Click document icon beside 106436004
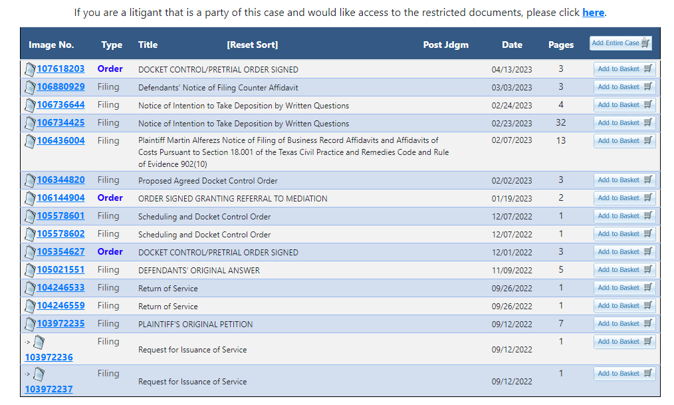The width and height of the screenshot is (674, 405). [30, 142]
